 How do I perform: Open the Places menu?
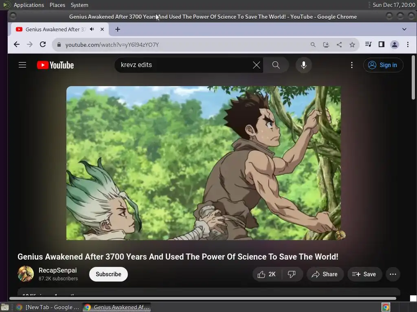coord(57,5)
